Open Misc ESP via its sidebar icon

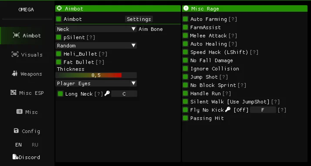[x=14, y=93]
